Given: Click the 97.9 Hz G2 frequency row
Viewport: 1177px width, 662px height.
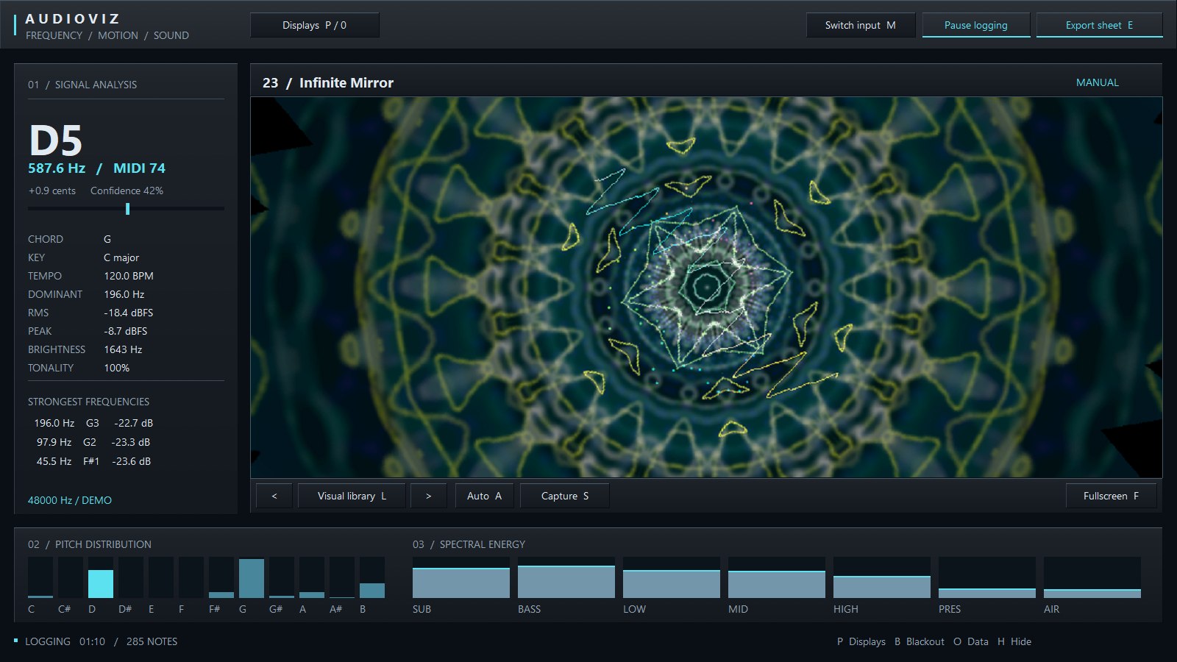Looking at the screenshot, I should [x=93, y=442].
